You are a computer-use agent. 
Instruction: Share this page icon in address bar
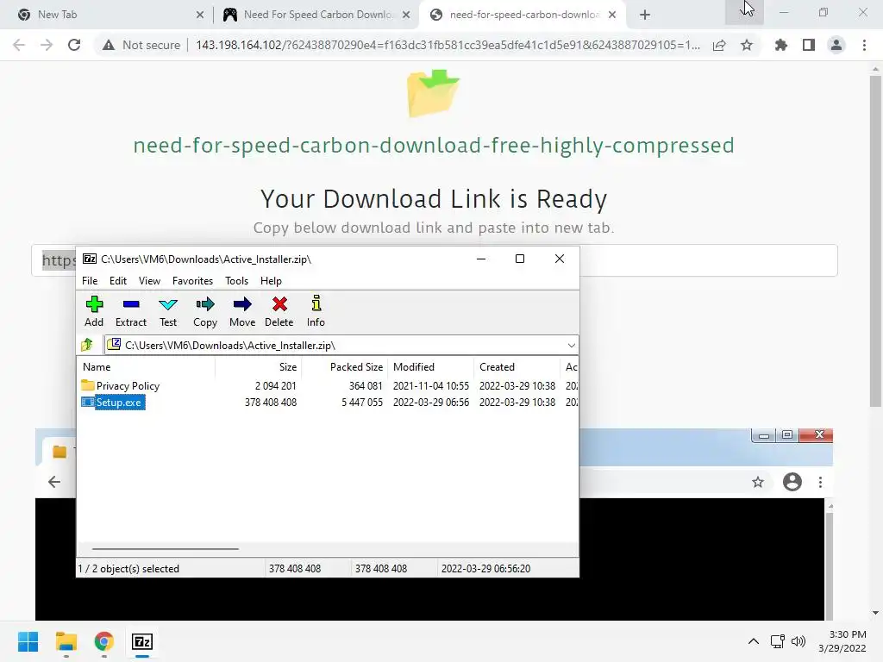(x=719, y=45)
